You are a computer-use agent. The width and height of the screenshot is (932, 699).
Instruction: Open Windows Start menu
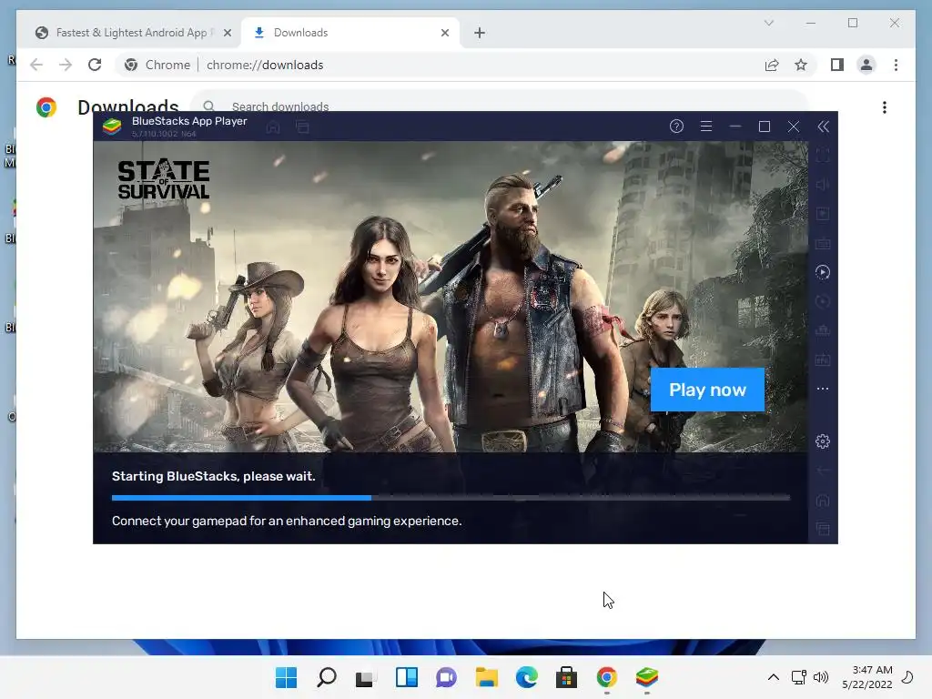[287, 677]
